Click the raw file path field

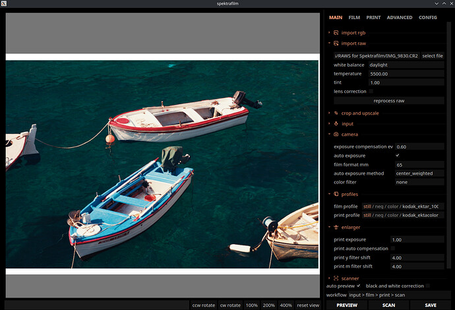tap(377, 55)
